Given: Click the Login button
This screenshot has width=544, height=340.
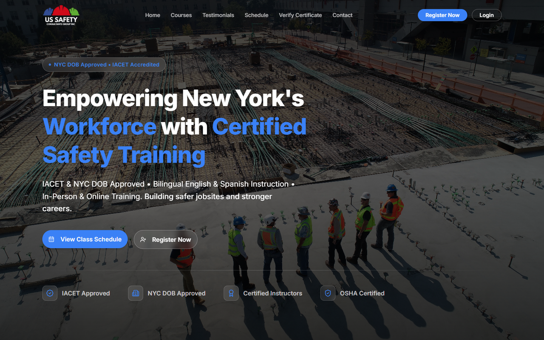Looking at the screenshot, I should coord(487,15).
